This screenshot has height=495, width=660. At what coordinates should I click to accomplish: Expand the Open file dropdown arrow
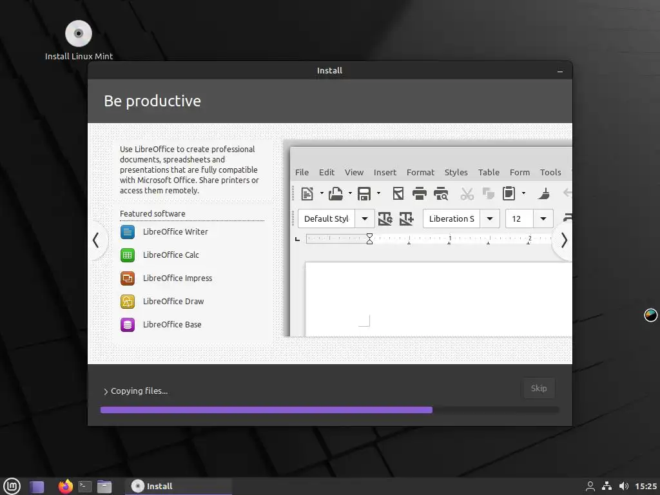pyautogui.click(x=350, y=193)
